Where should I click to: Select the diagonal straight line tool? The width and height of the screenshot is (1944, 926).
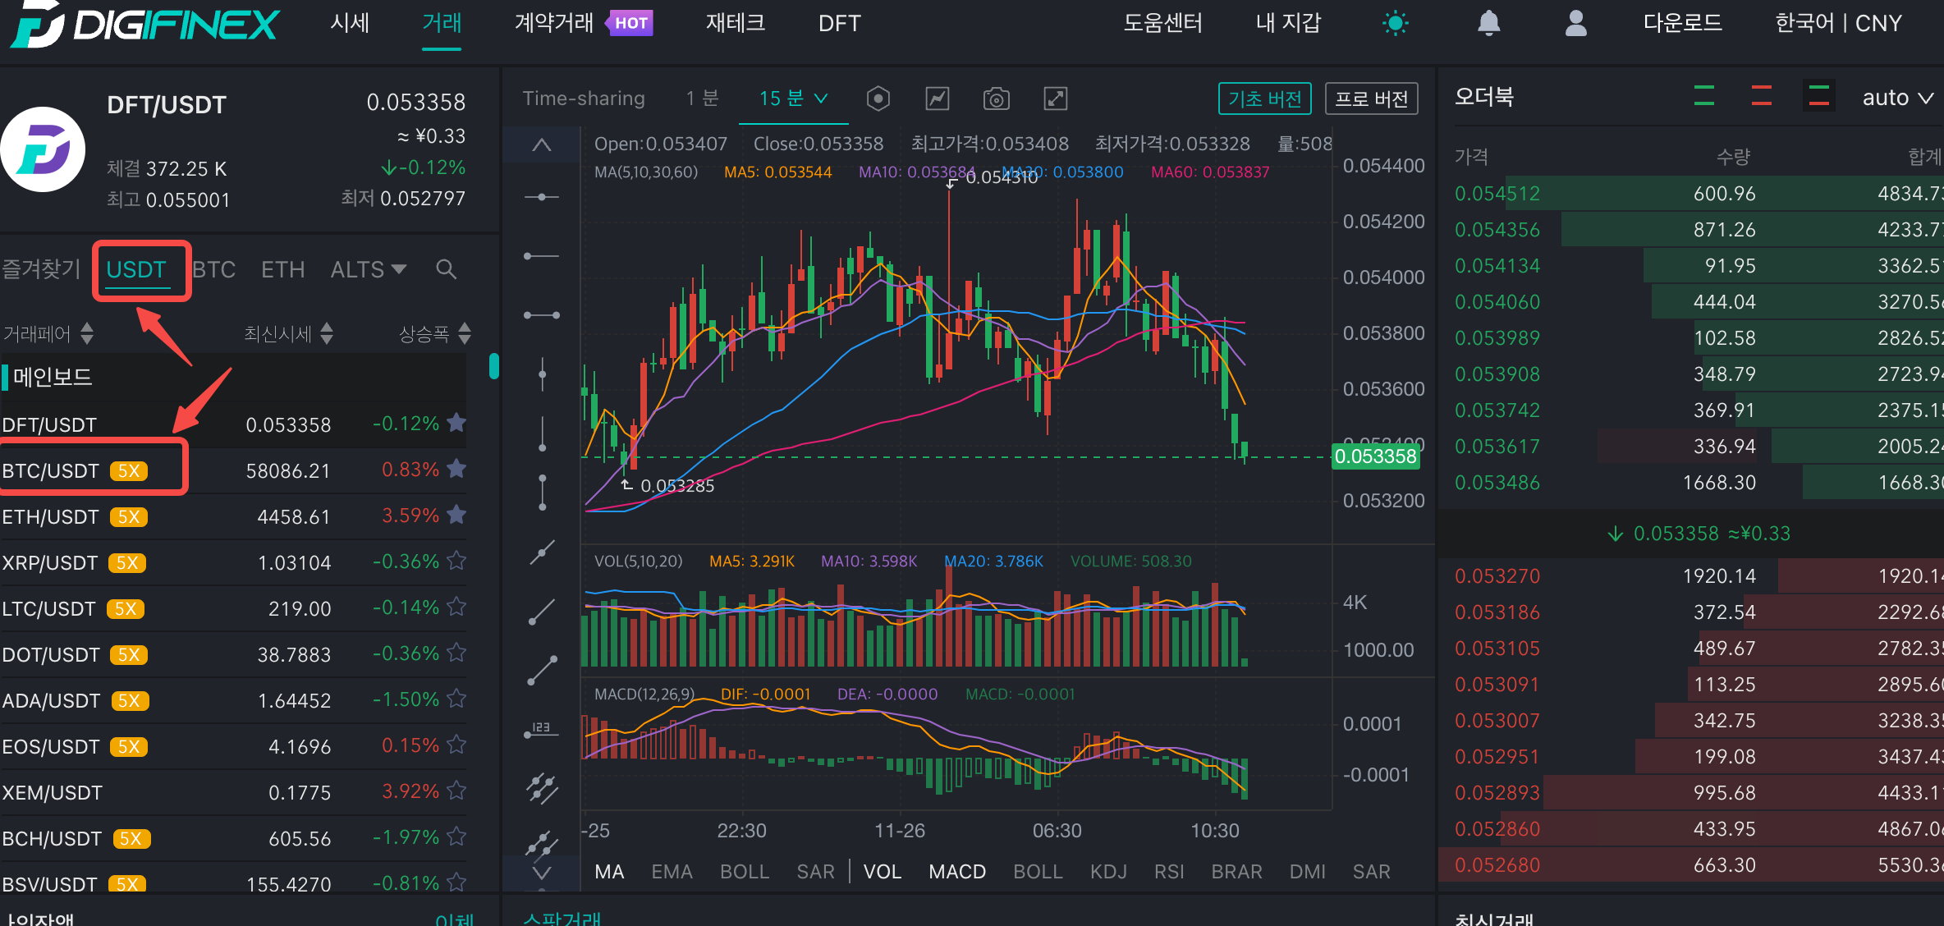(x=542, y=552)
